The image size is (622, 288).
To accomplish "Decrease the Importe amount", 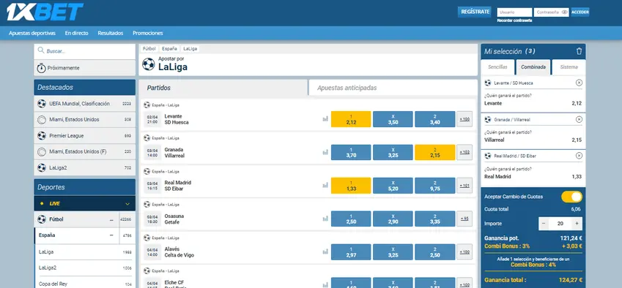I will tap(544, 224).
